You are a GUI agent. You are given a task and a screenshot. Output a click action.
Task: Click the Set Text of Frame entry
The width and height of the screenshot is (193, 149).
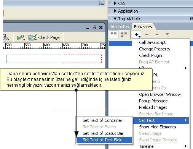[x=99, y=127]
